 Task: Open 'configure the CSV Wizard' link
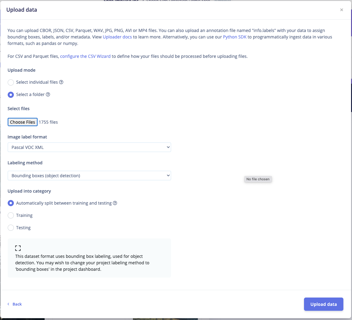[85, 56]
